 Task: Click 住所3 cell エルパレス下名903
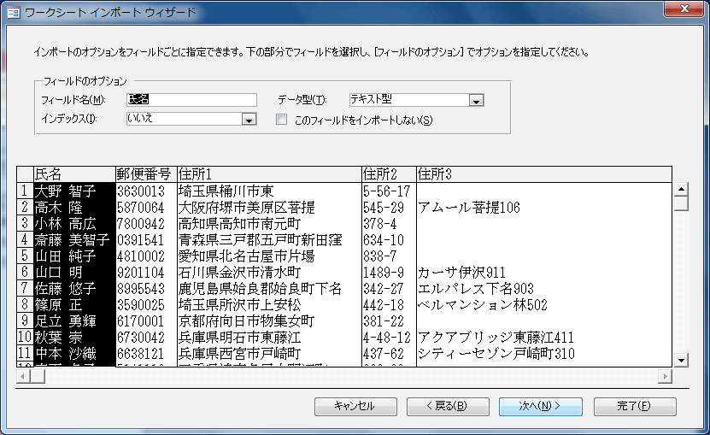coord(543,289)
